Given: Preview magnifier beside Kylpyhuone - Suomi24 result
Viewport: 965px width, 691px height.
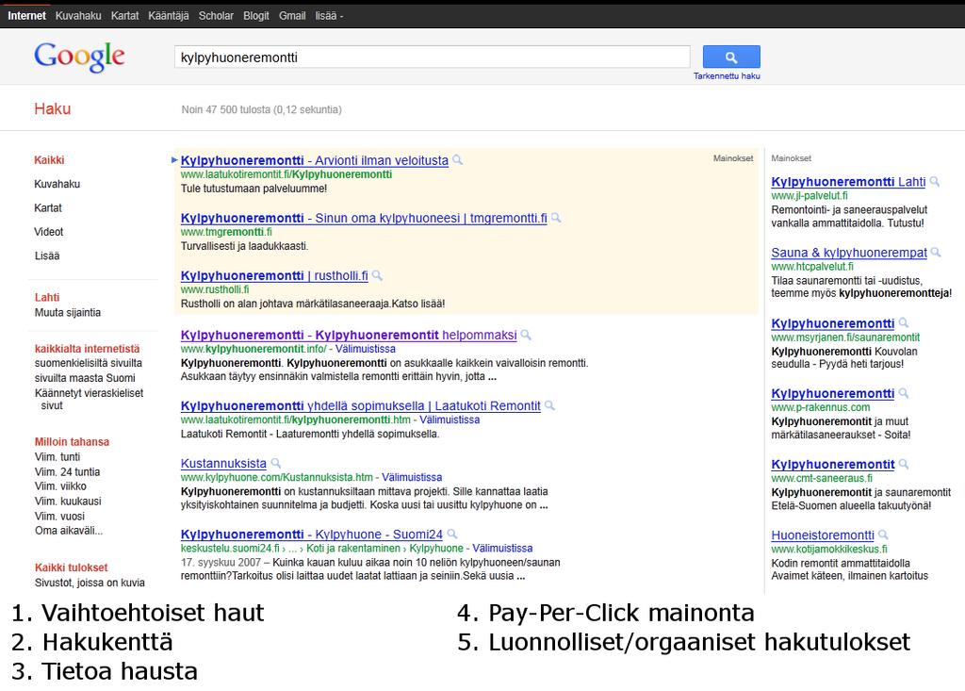Looking at the screenshot, I should 451,534.
